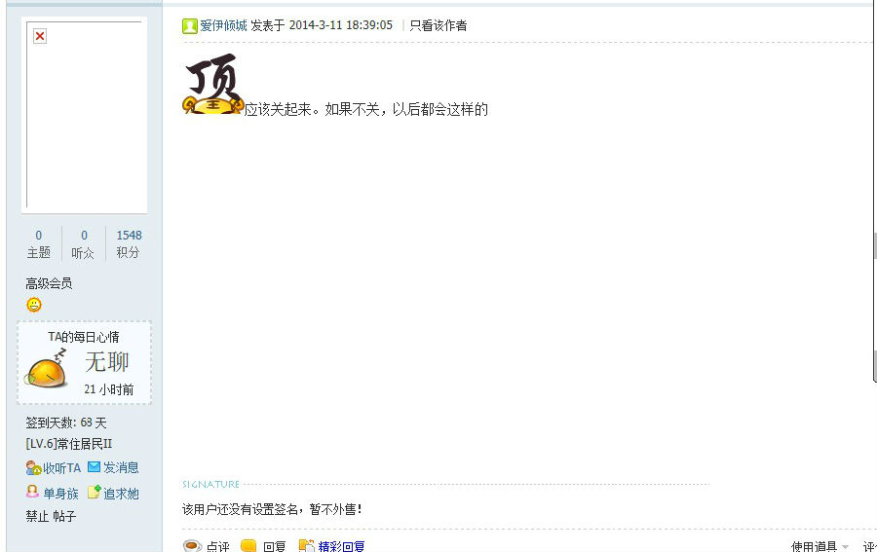Click the sleeping mood emoticon icon
Viewport: 877px width, 552px height.
click(x=47, y=368)
